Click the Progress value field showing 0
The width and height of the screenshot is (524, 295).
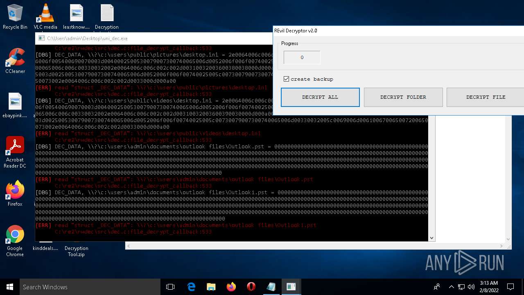[302, 57]
